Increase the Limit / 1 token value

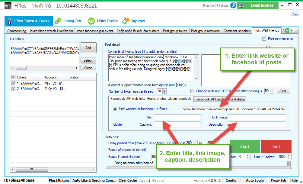(289, 155)
